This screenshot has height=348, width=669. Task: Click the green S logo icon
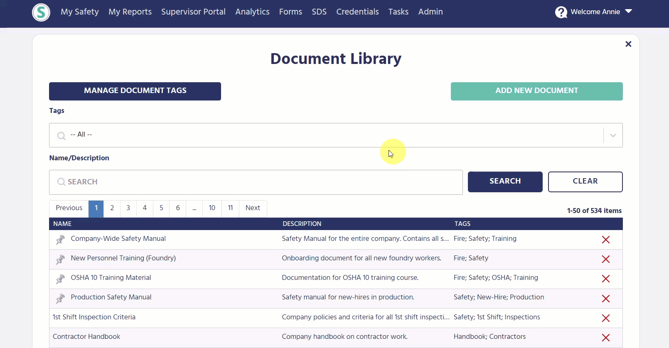click(41, 12)
